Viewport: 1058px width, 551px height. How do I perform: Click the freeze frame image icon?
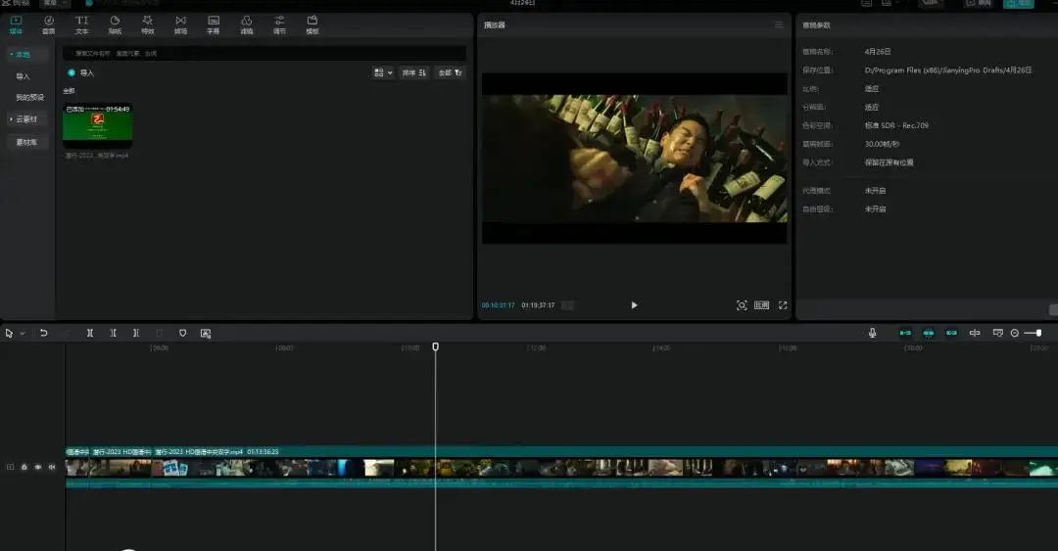click(206, 333)
